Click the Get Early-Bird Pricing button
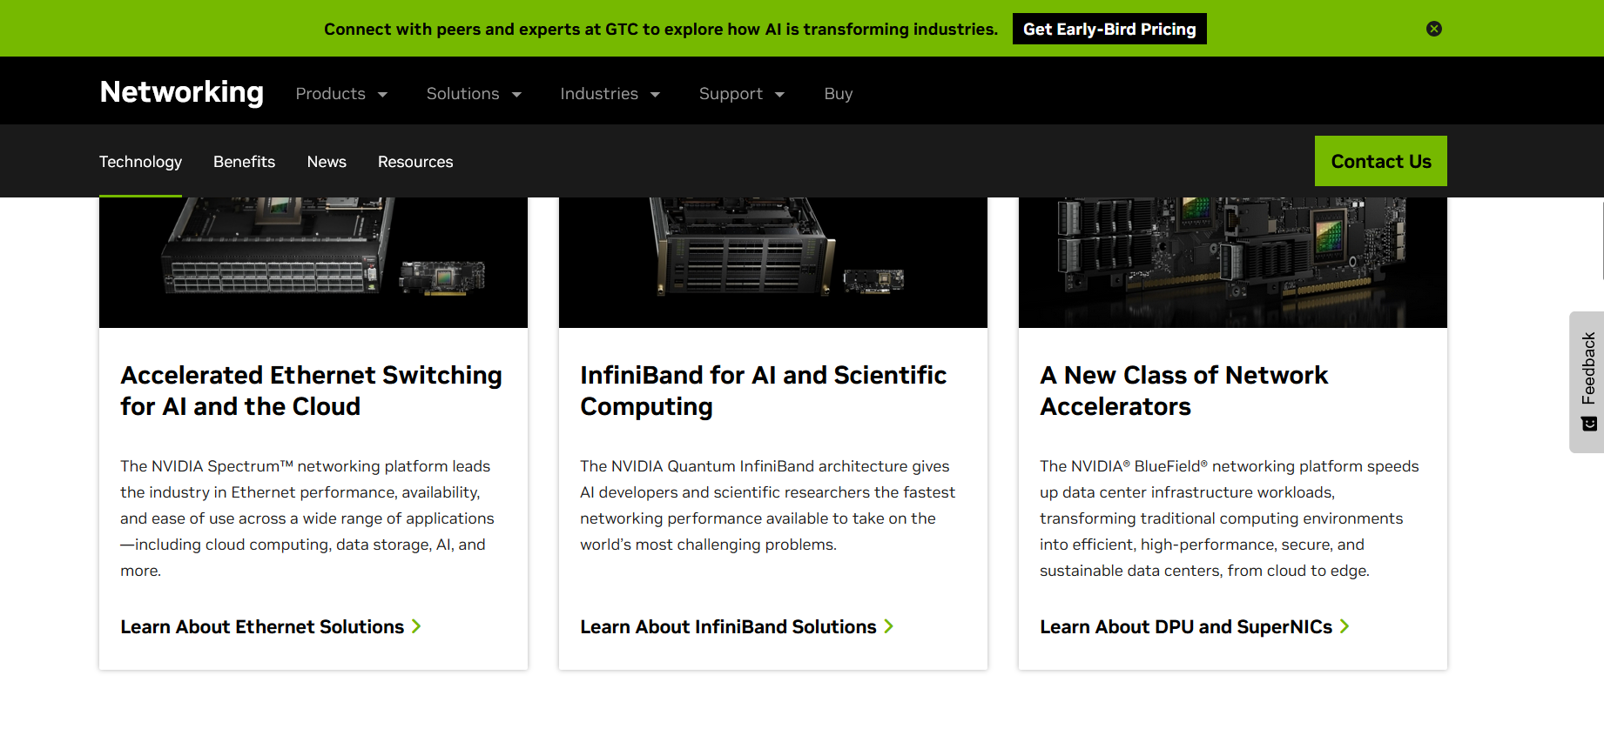The image size is (1604, 742). pos(1109,29)
